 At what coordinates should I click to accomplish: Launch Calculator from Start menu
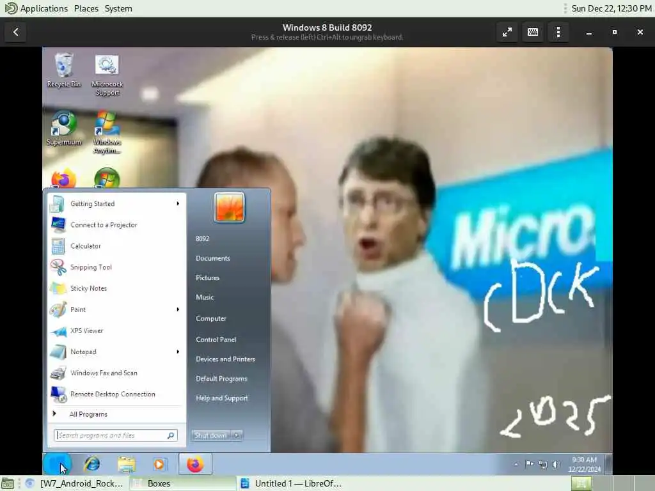tap(116, 246)
